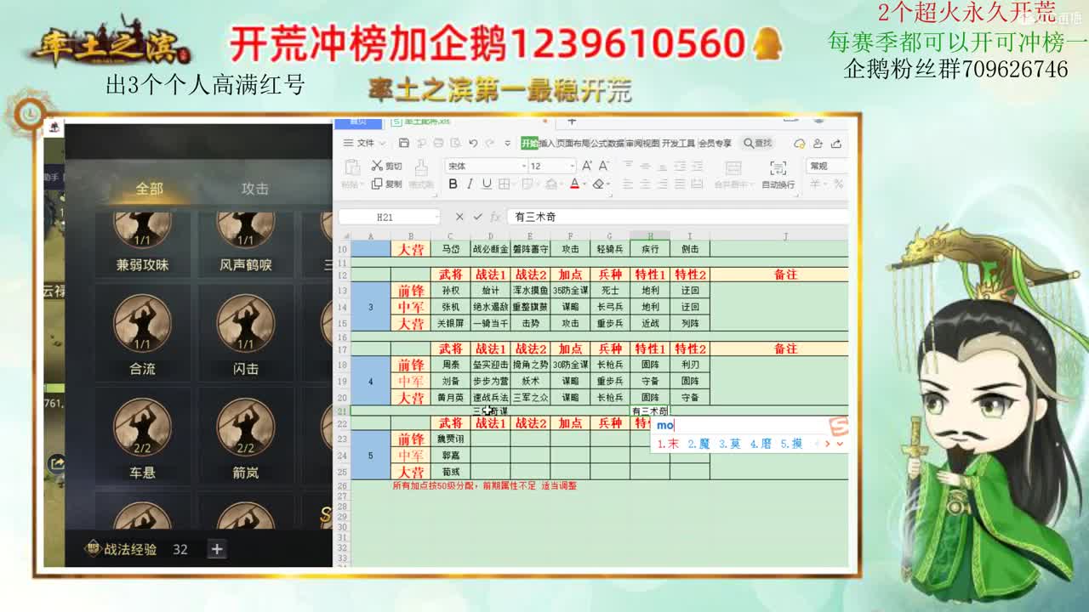This screenshot has height=612, width=1089.
Task: Click cell containing 郭嘉
Action: 450,455
